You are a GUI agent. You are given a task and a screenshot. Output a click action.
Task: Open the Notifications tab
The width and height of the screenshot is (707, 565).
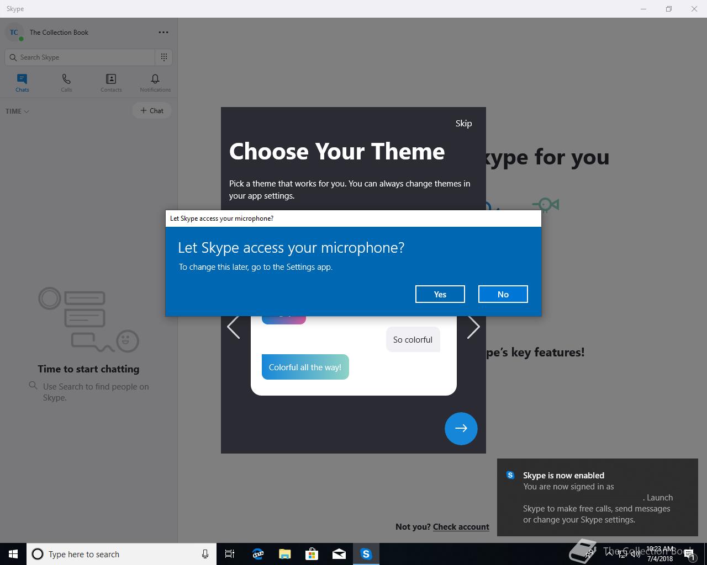(155, 83)
